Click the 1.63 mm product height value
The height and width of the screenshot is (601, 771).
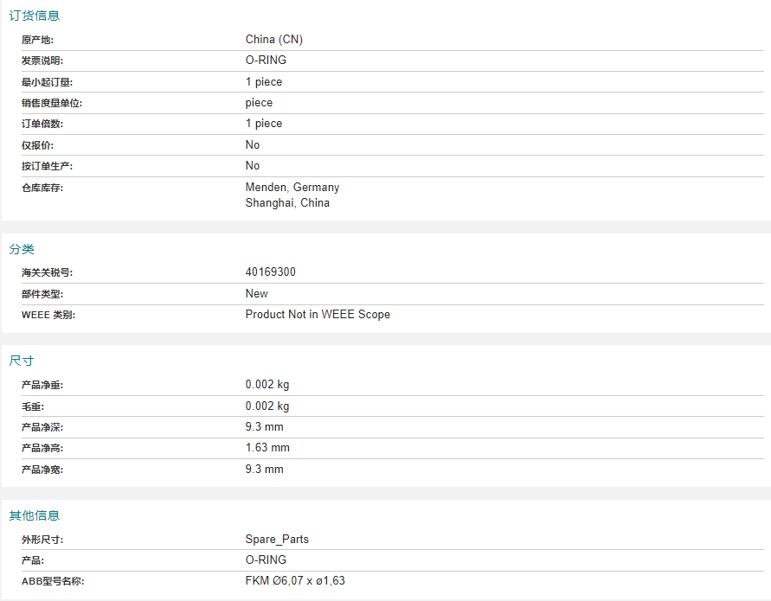267,448
